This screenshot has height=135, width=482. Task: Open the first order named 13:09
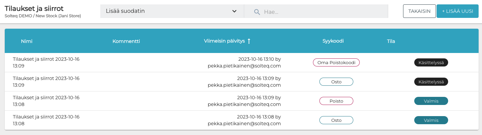[46, 62]
